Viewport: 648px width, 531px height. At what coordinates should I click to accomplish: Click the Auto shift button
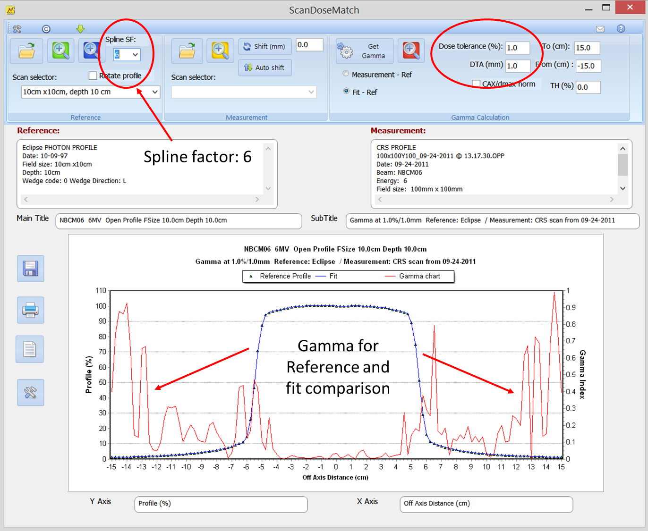point(264,67)
